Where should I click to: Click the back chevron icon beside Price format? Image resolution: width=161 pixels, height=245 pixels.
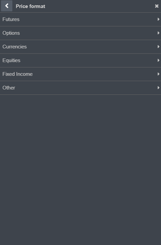(7, 6)
